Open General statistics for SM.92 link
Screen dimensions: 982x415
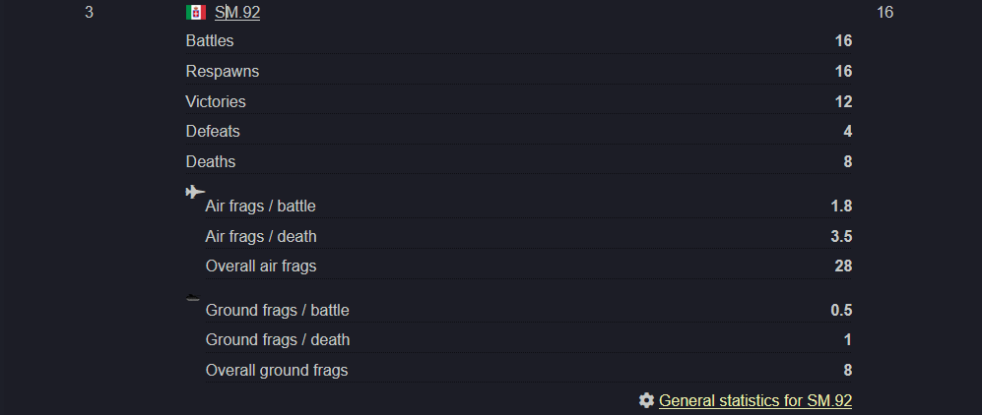coord(755,400)
